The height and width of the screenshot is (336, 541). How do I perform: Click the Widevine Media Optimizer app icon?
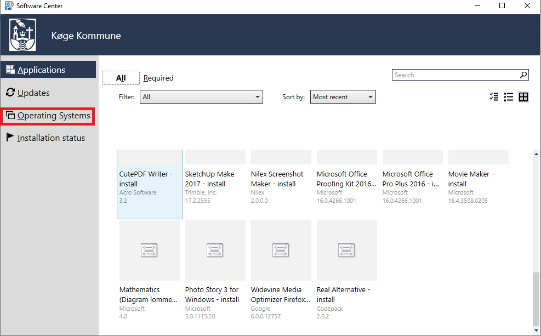pos(281,250)
